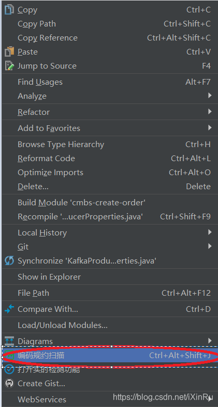Viewport: 218px width, 407px height.
Task: Select Optimize Imports entry
Action: [x=110, y=173]
